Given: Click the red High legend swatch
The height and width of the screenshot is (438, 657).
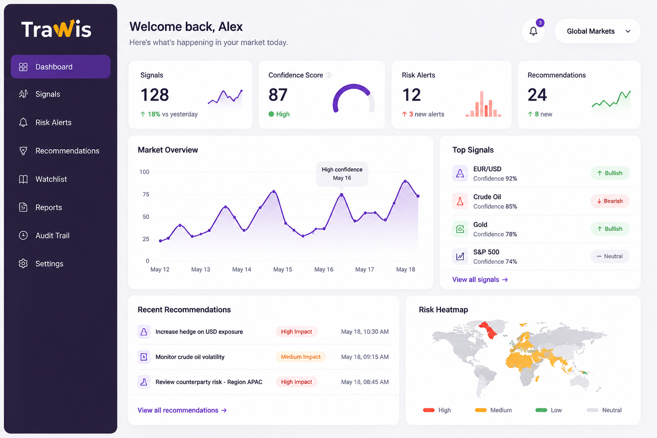Looking at the screenshot, I should click(x=429, y=410).
